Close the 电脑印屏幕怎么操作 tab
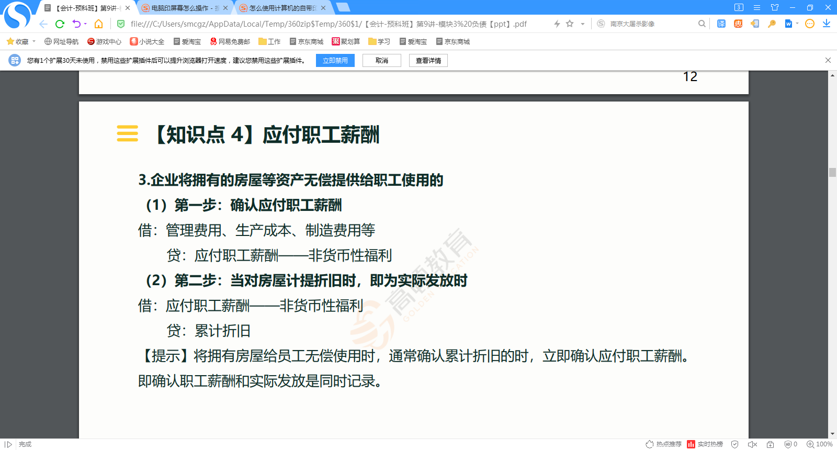Viewport: 837px width, 450px height. [x=225, y=8]
